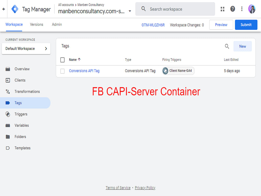261x196 pixels.
Task: Open Privacy Policy link
Action: click(145, 188)
